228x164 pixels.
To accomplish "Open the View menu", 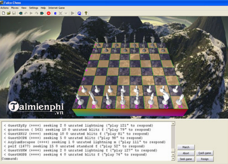I will (x=24, y=8).
